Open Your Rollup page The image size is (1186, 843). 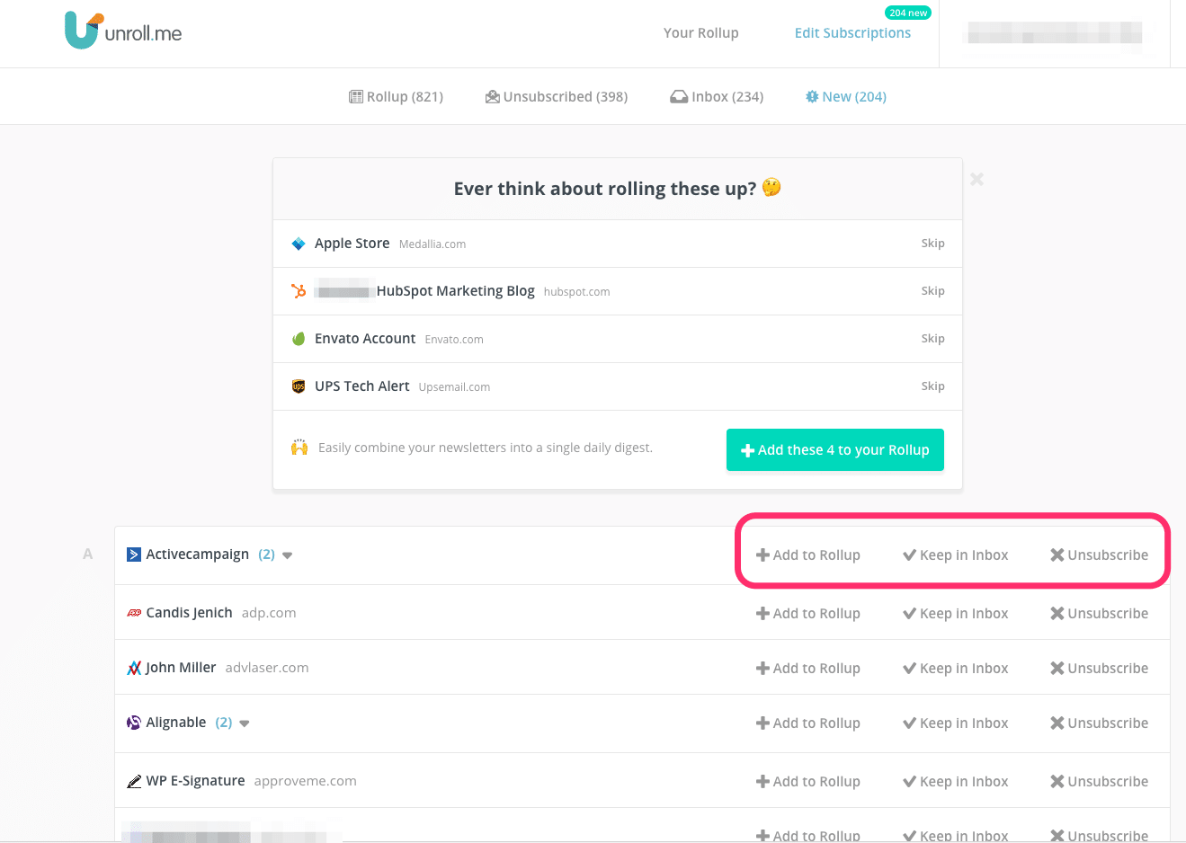point(700,33)
